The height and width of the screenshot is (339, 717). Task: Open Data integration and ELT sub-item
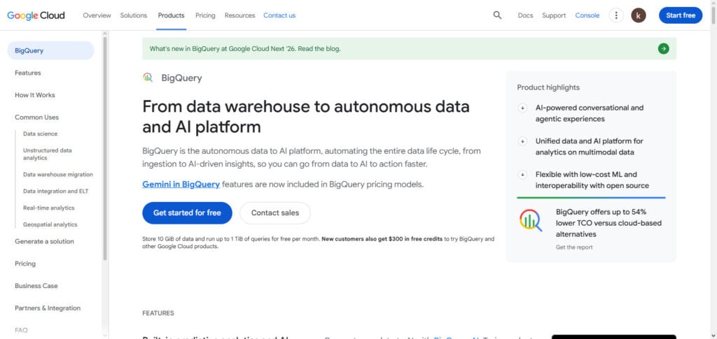click(56, 192)
